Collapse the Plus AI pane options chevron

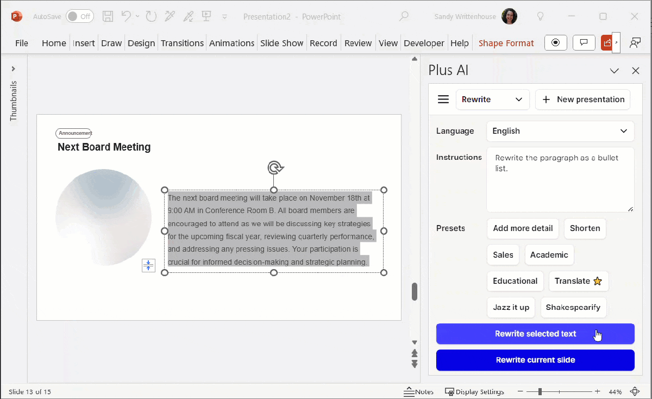[615, 71]
